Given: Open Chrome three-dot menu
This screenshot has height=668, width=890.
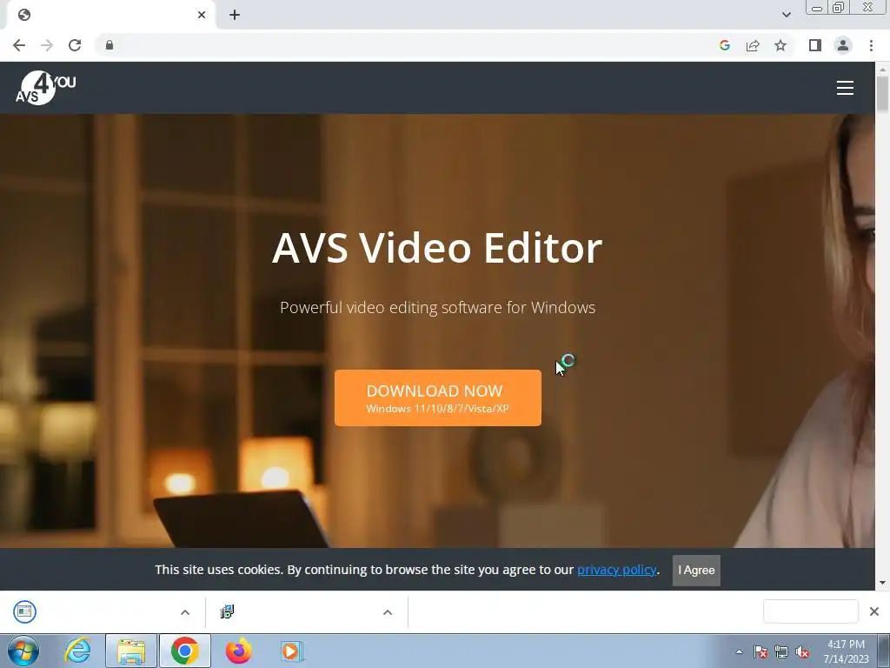Looking at the screenshot, I should (871, 45).
